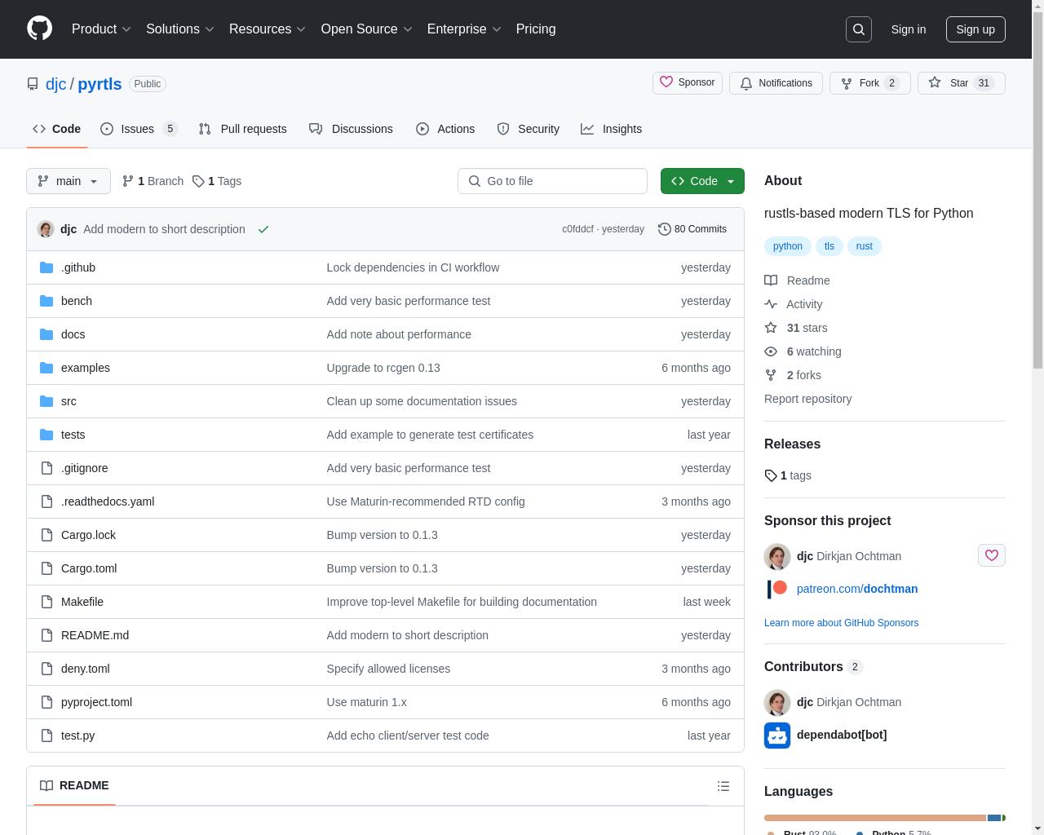The image size is (1044, 835).
Task: Click the Go to file search field
Action: coord(552,181)
